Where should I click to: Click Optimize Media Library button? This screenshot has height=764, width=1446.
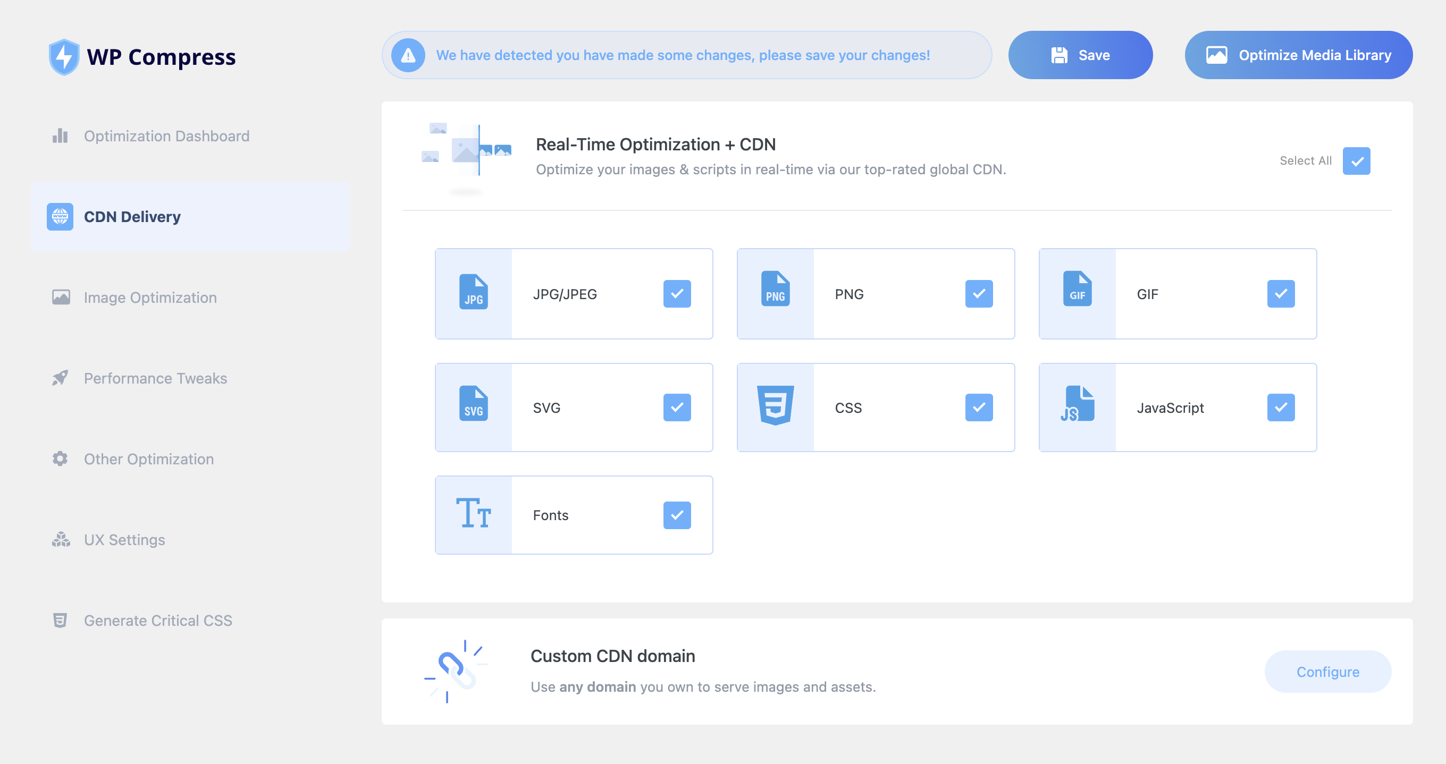click(1298, 55)
